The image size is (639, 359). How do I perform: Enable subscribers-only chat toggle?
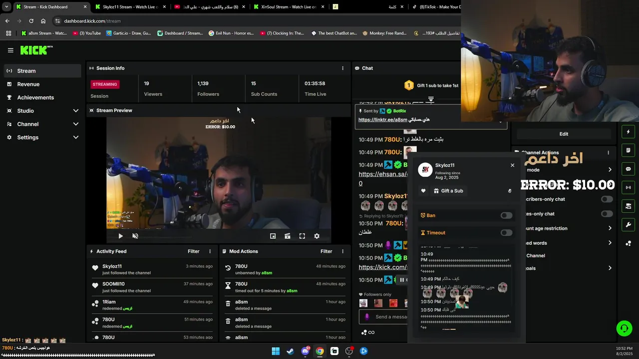tap(607, 199)
